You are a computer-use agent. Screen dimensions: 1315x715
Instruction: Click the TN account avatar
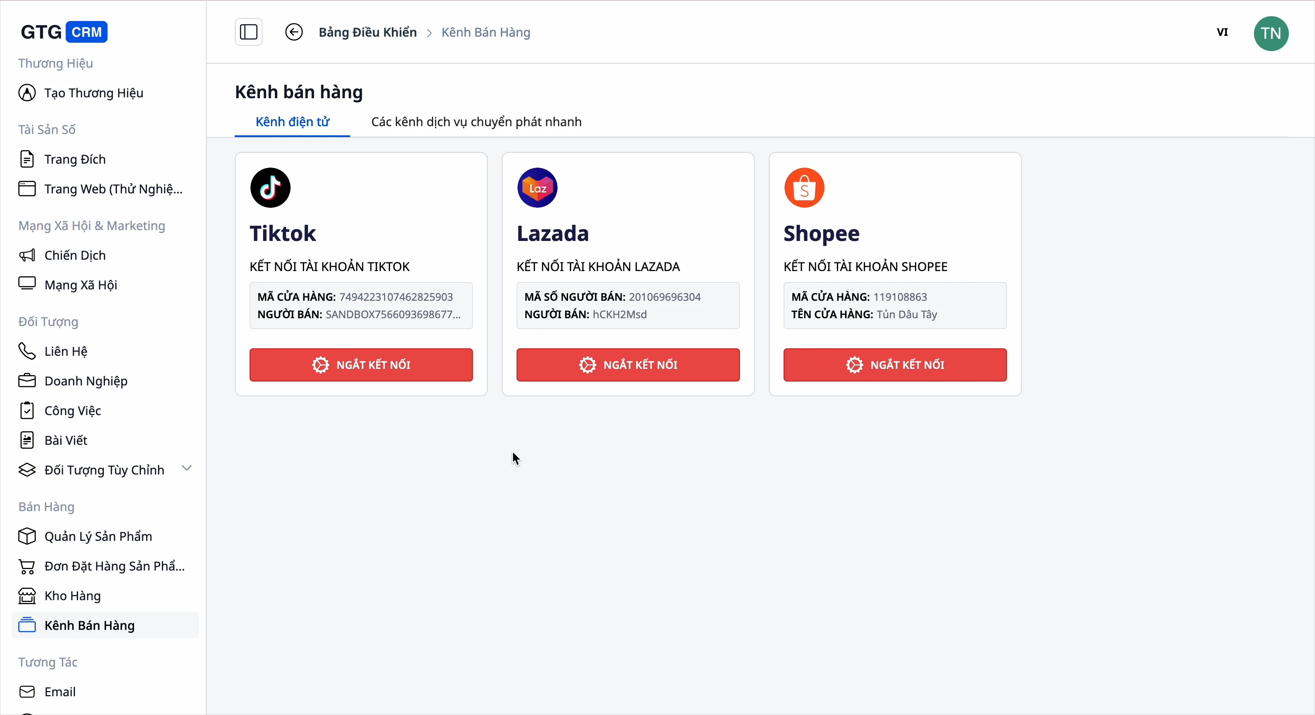pyautogui.click(x=1271, y=33)
